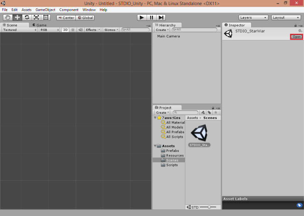Open the Scripts folder

click(169, 165)
